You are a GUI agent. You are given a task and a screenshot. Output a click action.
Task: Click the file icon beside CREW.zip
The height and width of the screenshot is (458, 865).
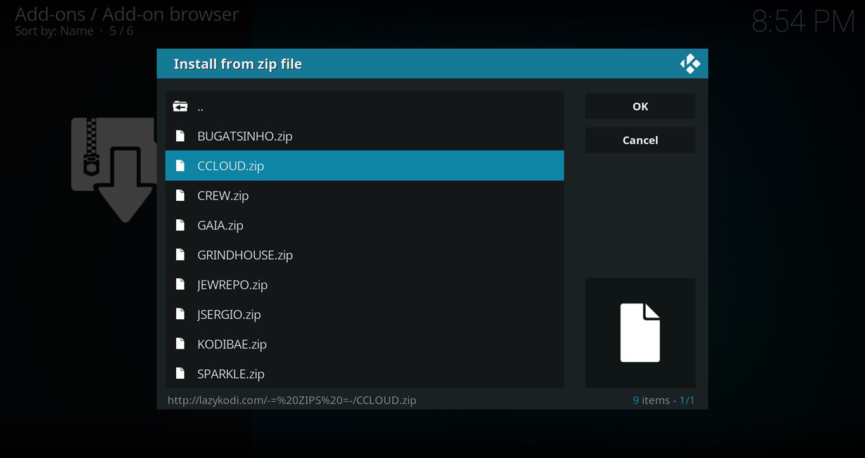point(180,196)
